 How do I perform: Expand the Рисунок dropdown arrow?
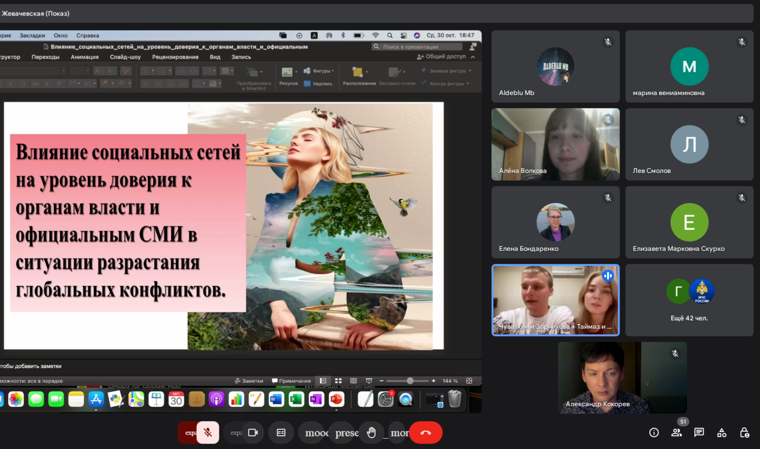(296, 72)
